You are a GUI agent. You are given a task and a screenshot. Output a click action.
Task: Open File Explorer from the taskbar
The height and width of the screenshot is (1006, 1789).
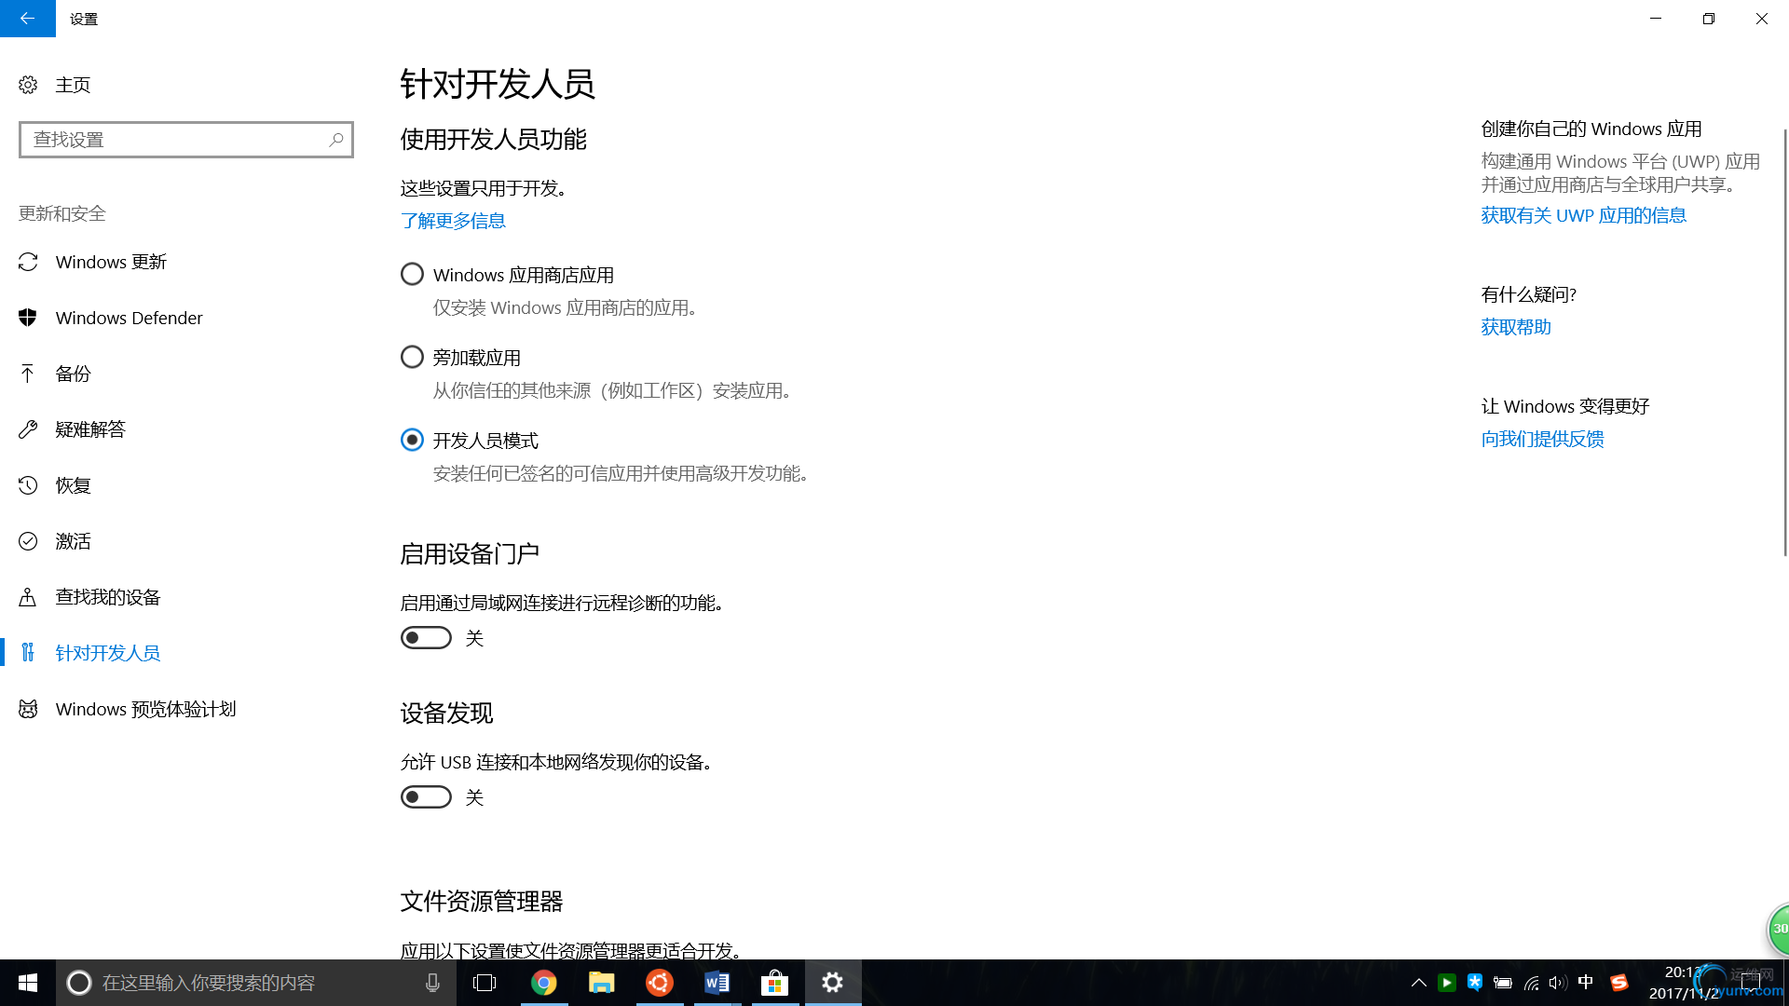602,983
